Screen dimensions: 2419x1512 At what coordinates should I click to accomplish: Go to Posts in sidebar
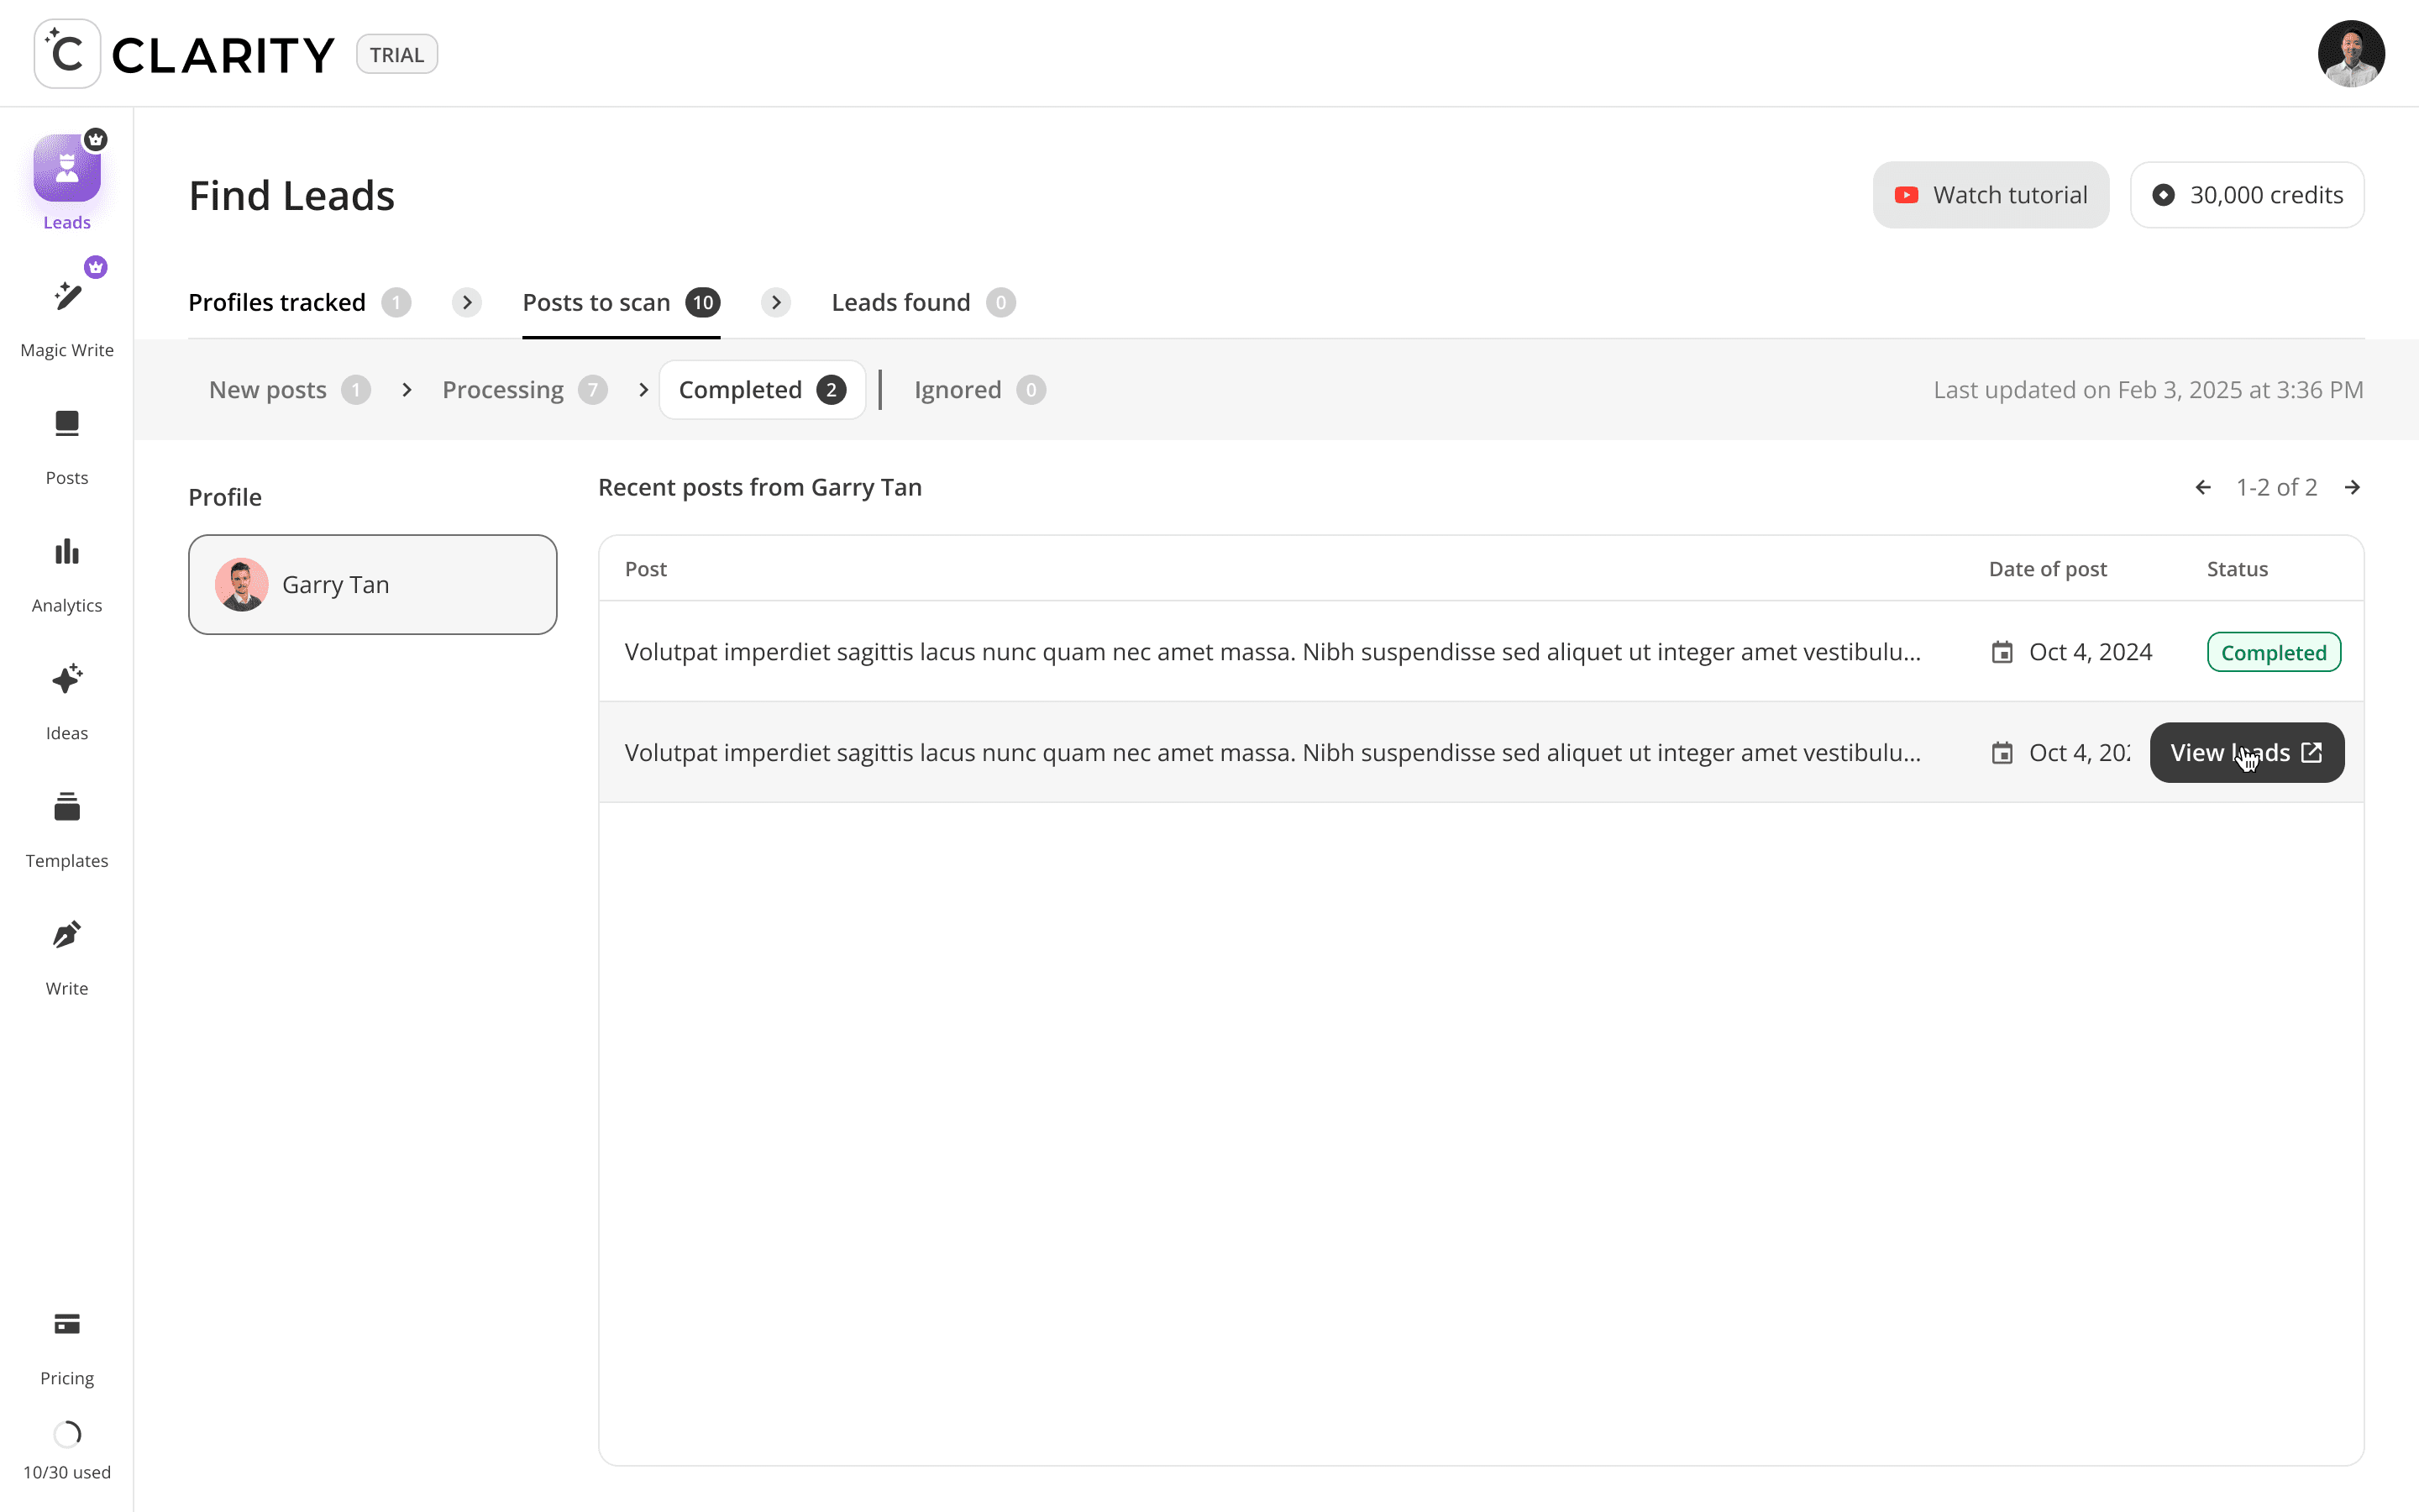(67, 424)
